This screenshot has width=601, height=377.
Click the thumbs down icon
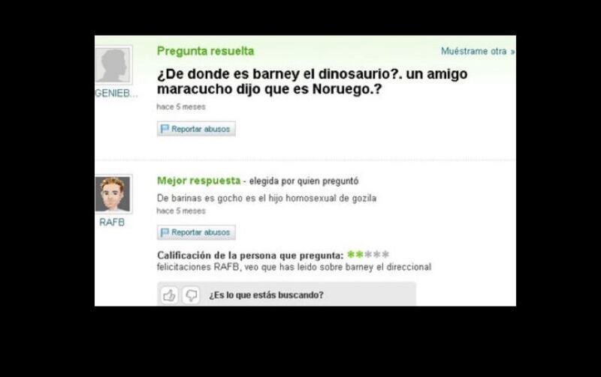click(x=191, y=295)
